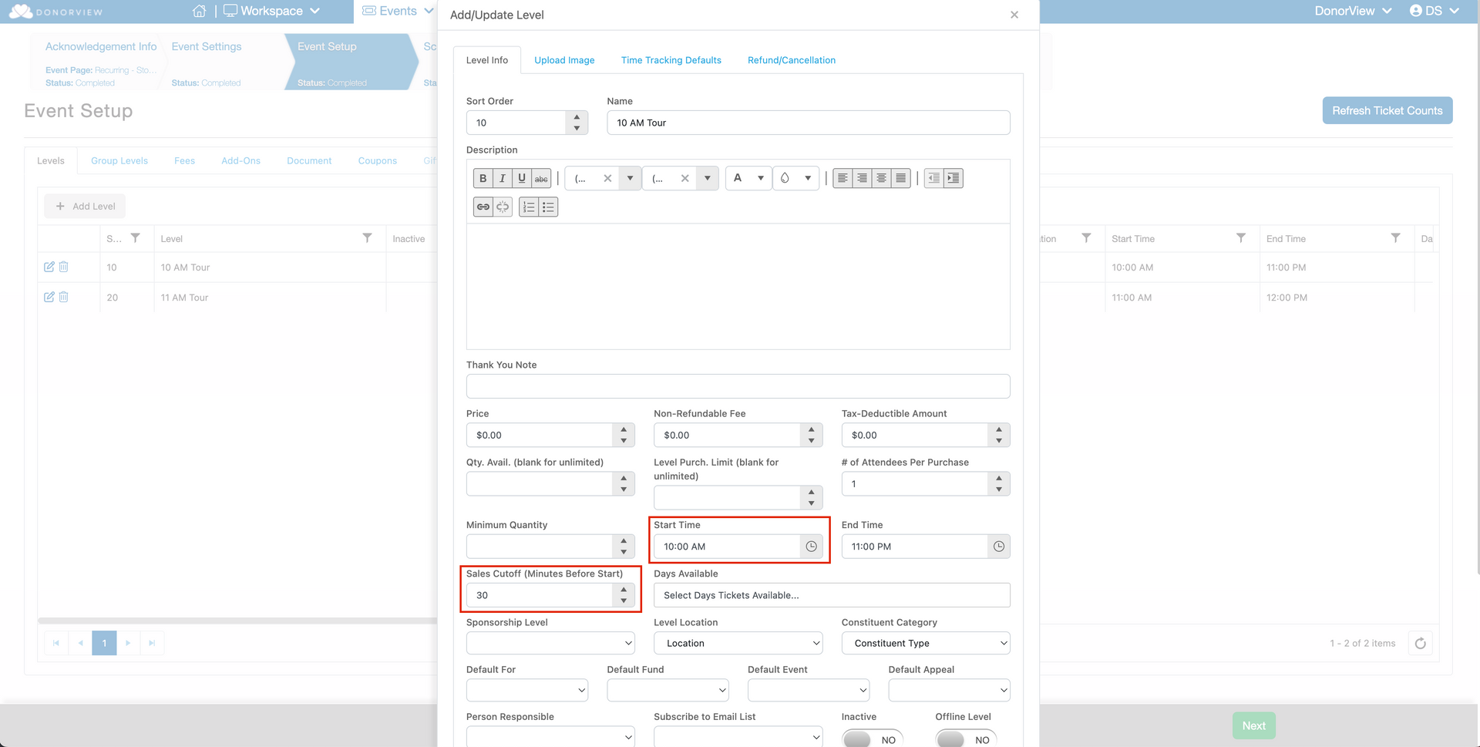This screenshot has height=747, width=1480.
Task: Open the background color picker
Action: coord(795,178)
